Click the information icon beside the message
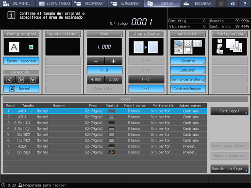 pos(11,15)
